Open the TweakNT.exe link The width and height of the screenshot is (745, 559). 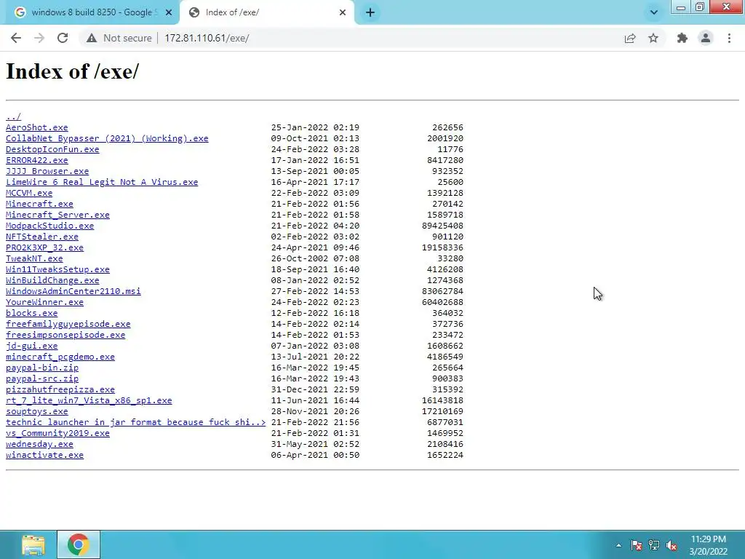[x=34, y=258]
